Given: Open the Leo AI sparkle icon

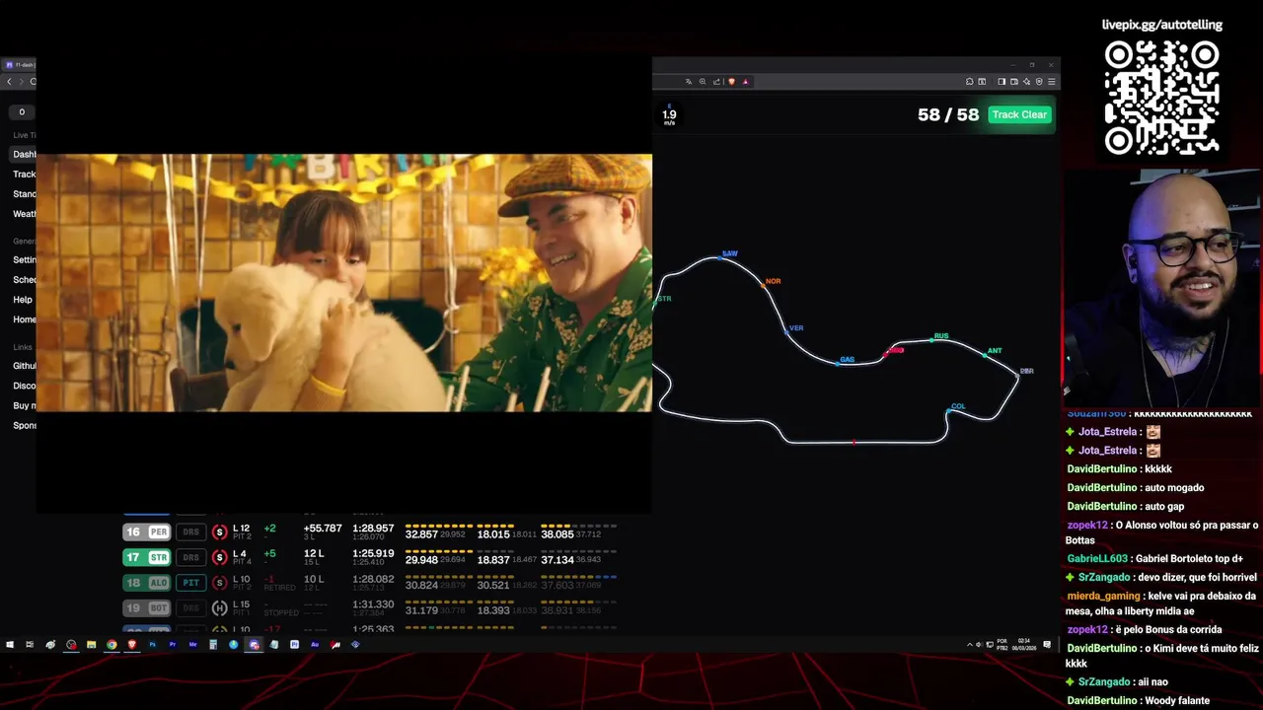Looking at the screenshot, I should [x=1027, y=82].
